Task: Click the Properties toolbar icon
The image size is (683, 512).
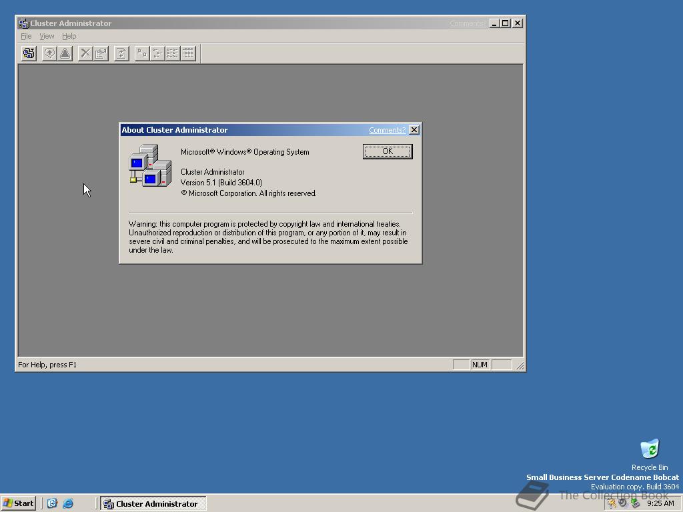Action: click(101, 53)
